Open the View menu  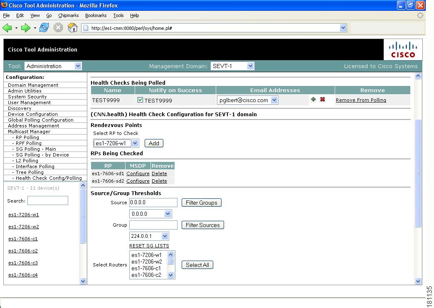coord(35,15)
